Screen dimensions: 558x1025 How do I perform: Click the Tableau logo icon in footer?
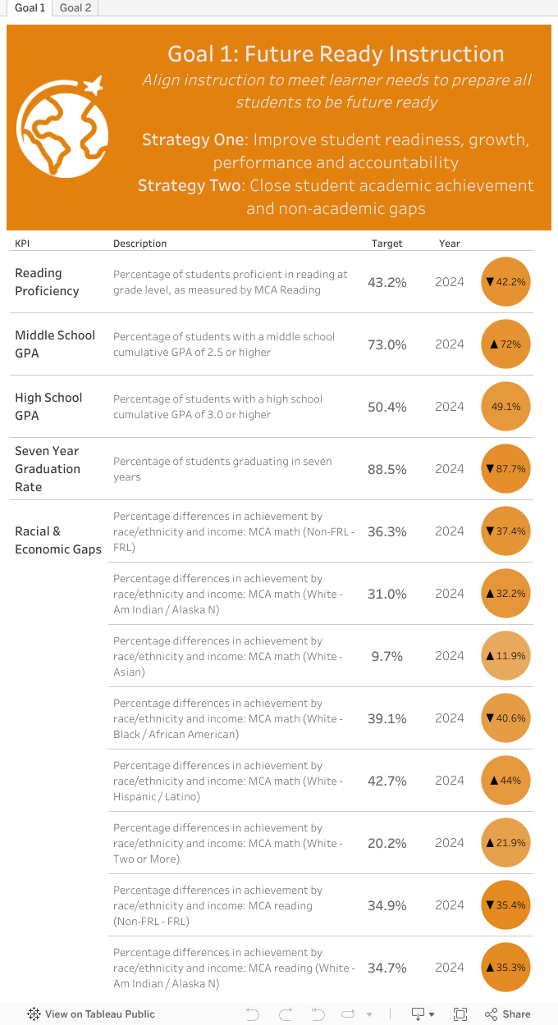[34, 1014]
